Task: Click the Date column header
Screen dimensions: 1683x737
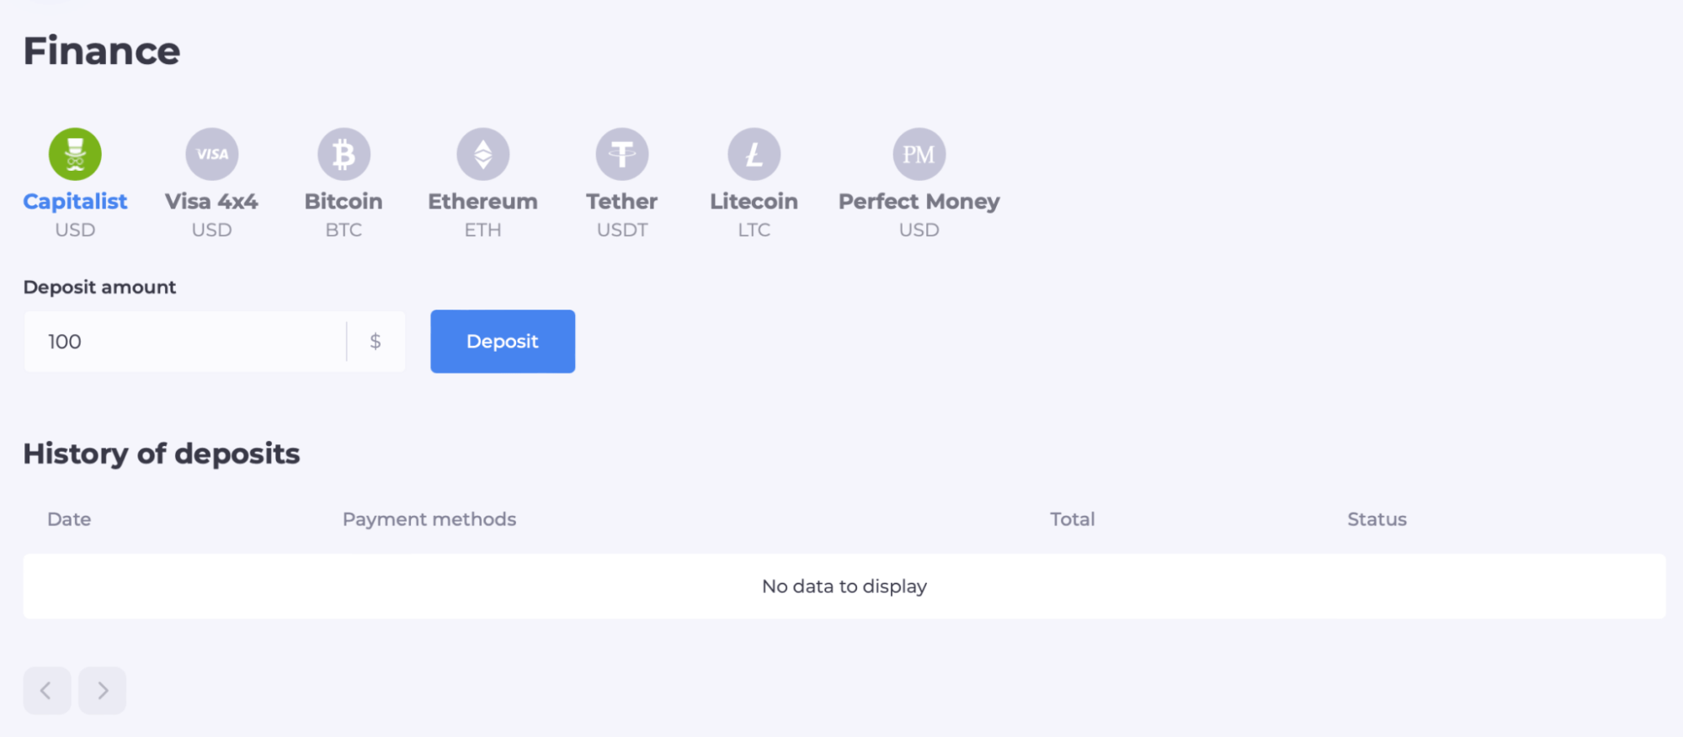Action: pyautogui.click(x=69, y=519)
